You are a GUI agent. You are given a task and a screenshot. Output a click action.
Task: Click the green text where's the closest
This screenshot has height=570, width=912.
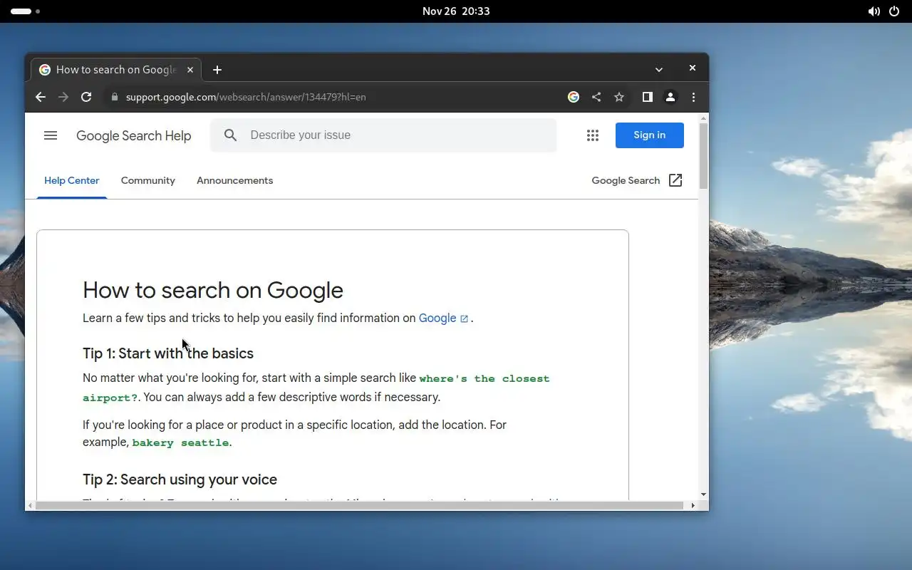(484, 378)
